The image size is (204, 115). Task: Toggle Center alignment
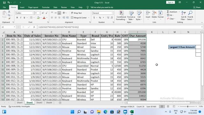pos(55,18)
